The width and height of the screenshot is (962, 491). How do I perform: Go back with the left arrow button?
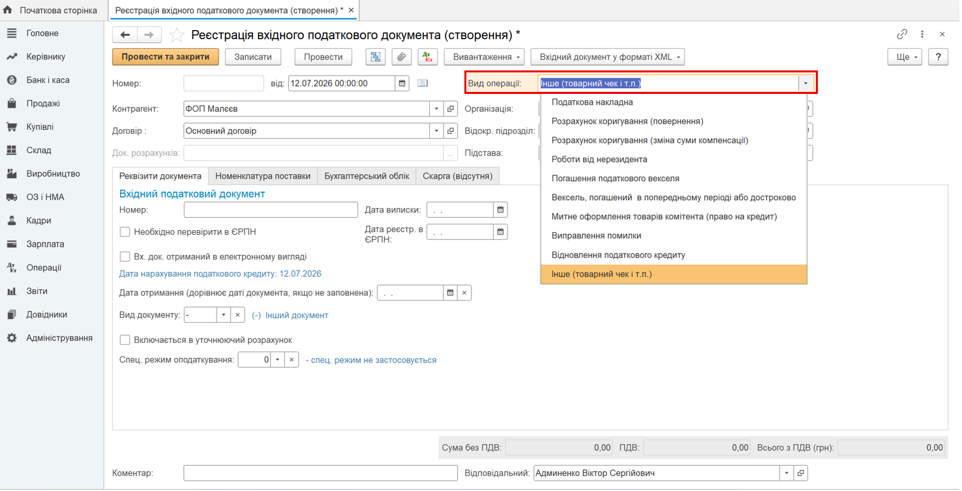[x=125, y=35]
